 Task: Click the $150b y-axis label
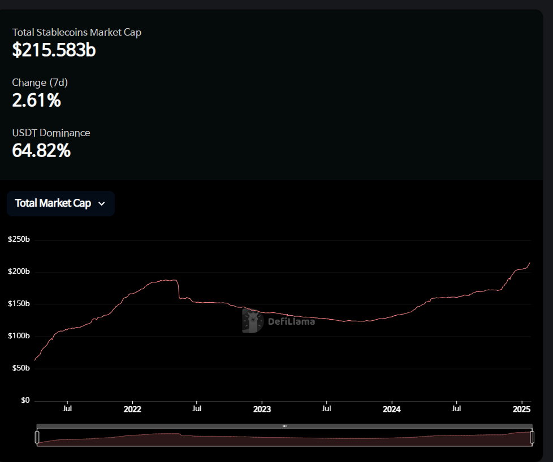[19, 303]
